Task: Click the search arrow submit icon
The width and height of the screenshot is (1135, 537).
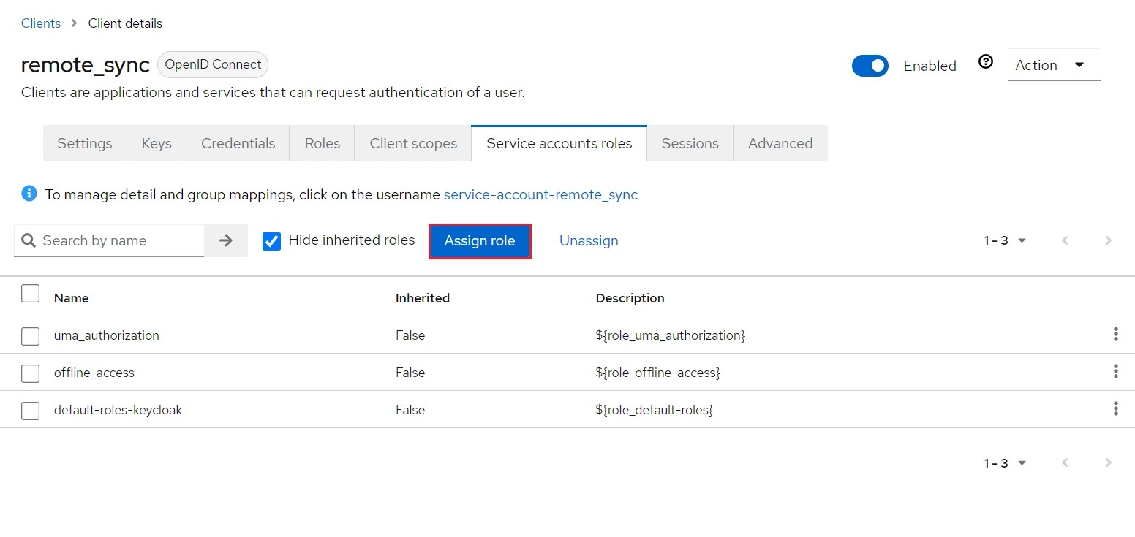Action: pos(226,240)
